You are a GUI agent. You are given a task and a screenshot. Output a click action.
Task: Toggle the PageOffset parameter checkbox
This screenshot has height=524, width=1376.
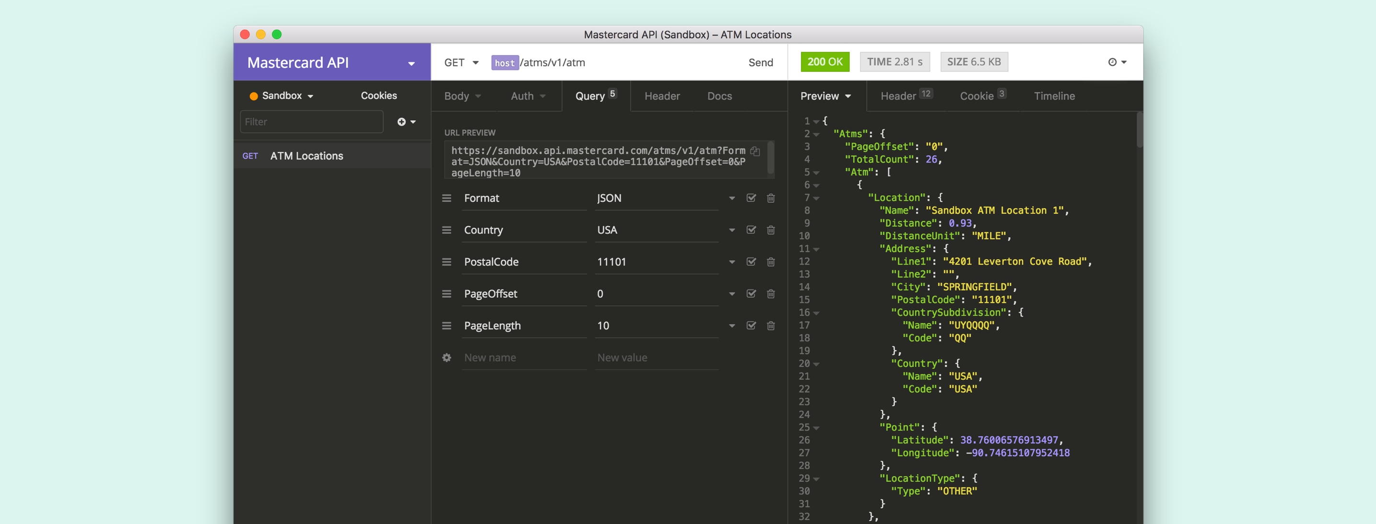point(751,294)
